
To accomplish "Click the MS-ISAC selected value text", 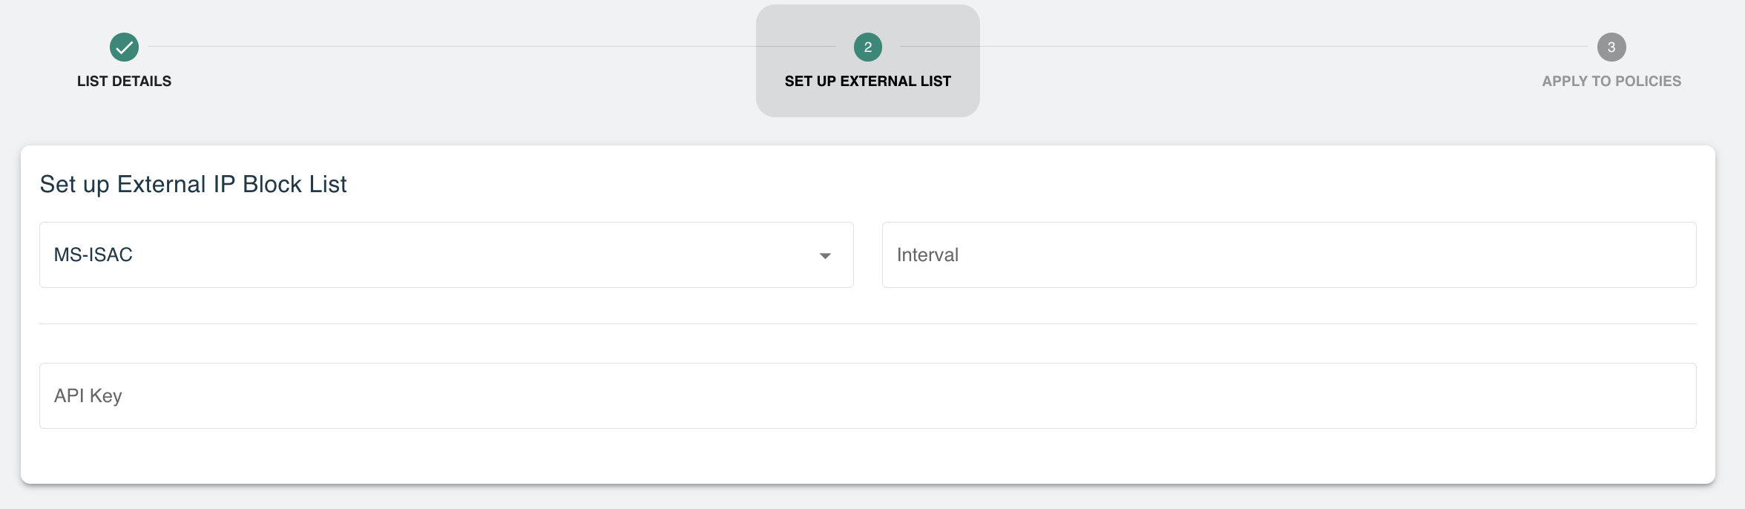I will (x=93, y=254).
